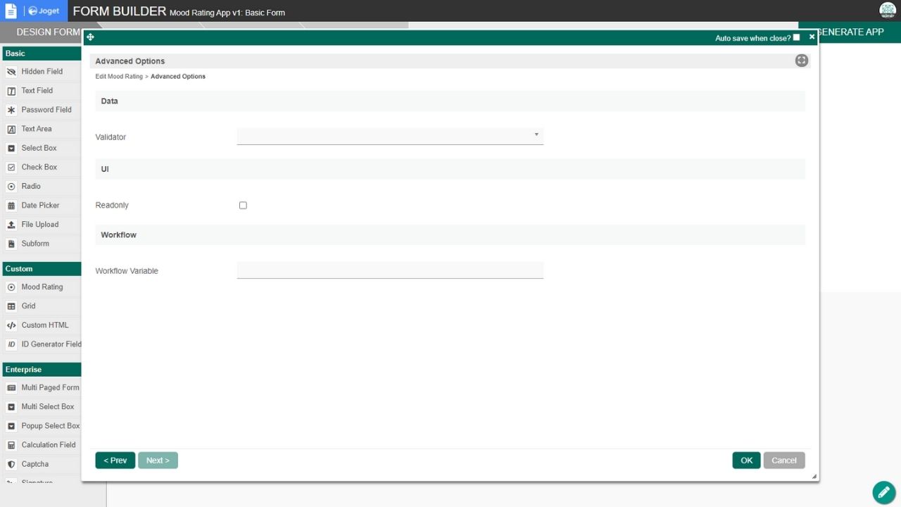The width and height of the screenshot is (901, 507).
Task: Open the user profile avatar
Action: click(x=887, y=11)
